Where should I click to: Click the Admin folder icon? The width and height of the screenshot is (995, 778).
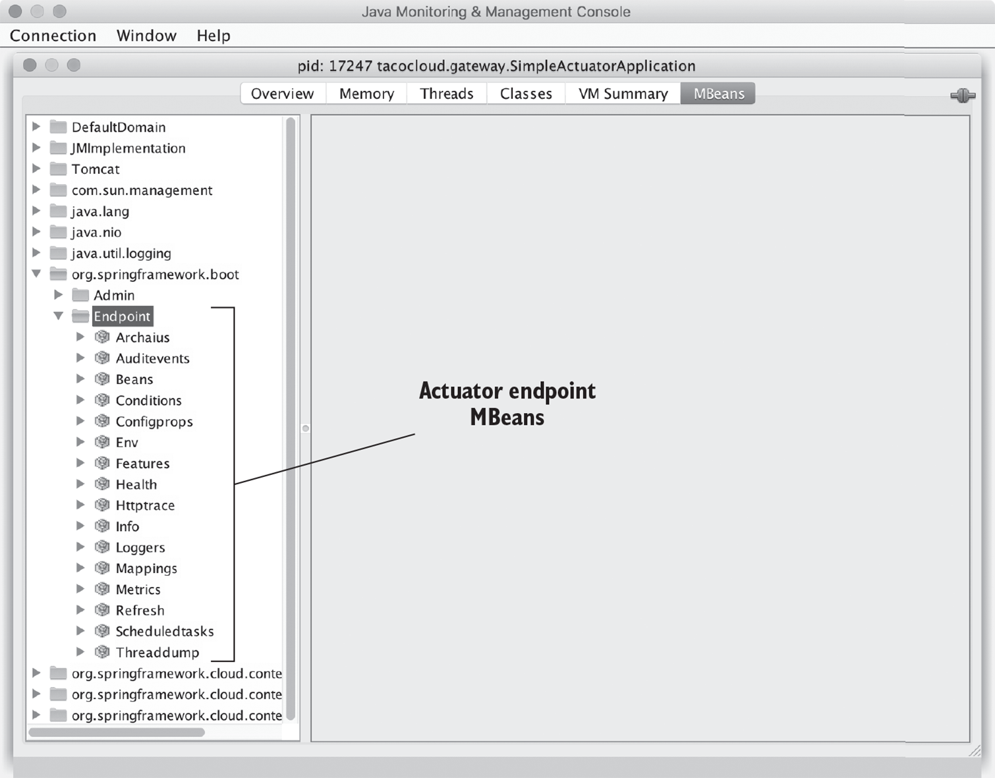(80, 294)
